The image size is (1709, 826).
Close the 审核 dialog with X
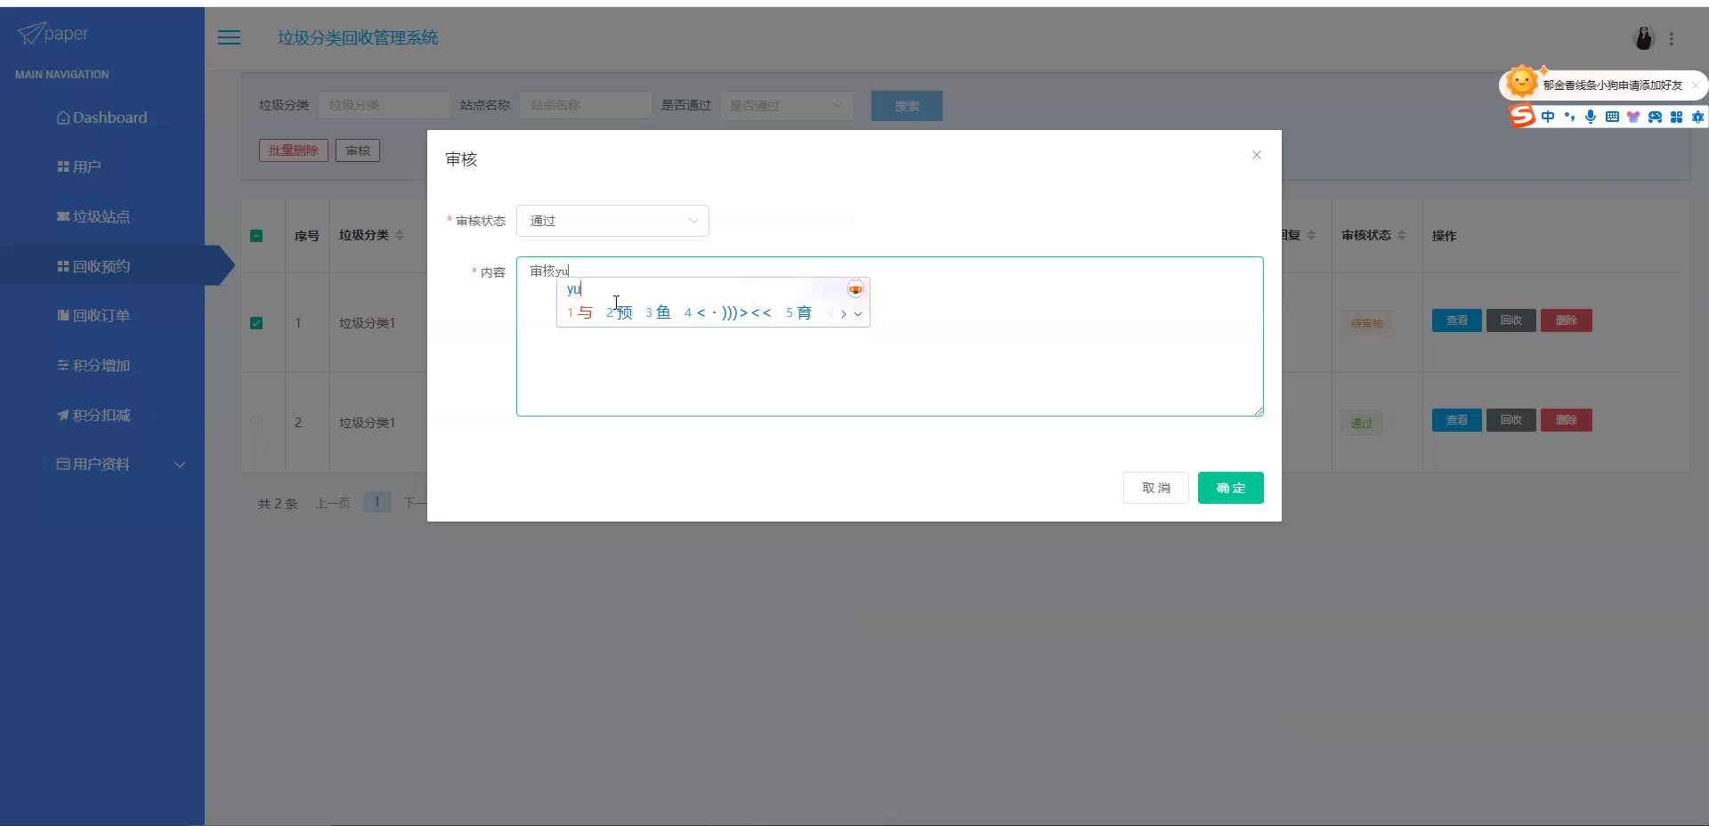tap(1257, 155)
